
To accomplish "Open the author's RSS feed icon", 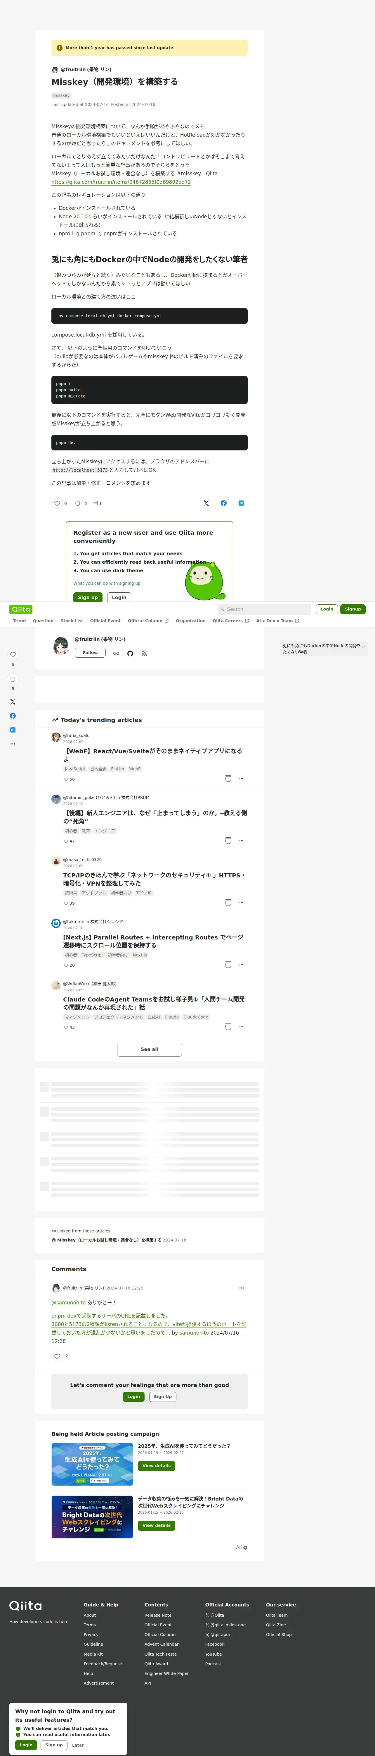I will pos(144,654).
